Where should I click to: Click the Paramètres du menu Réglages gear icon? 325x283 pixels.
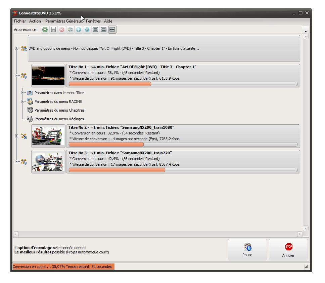click(30, 119)
